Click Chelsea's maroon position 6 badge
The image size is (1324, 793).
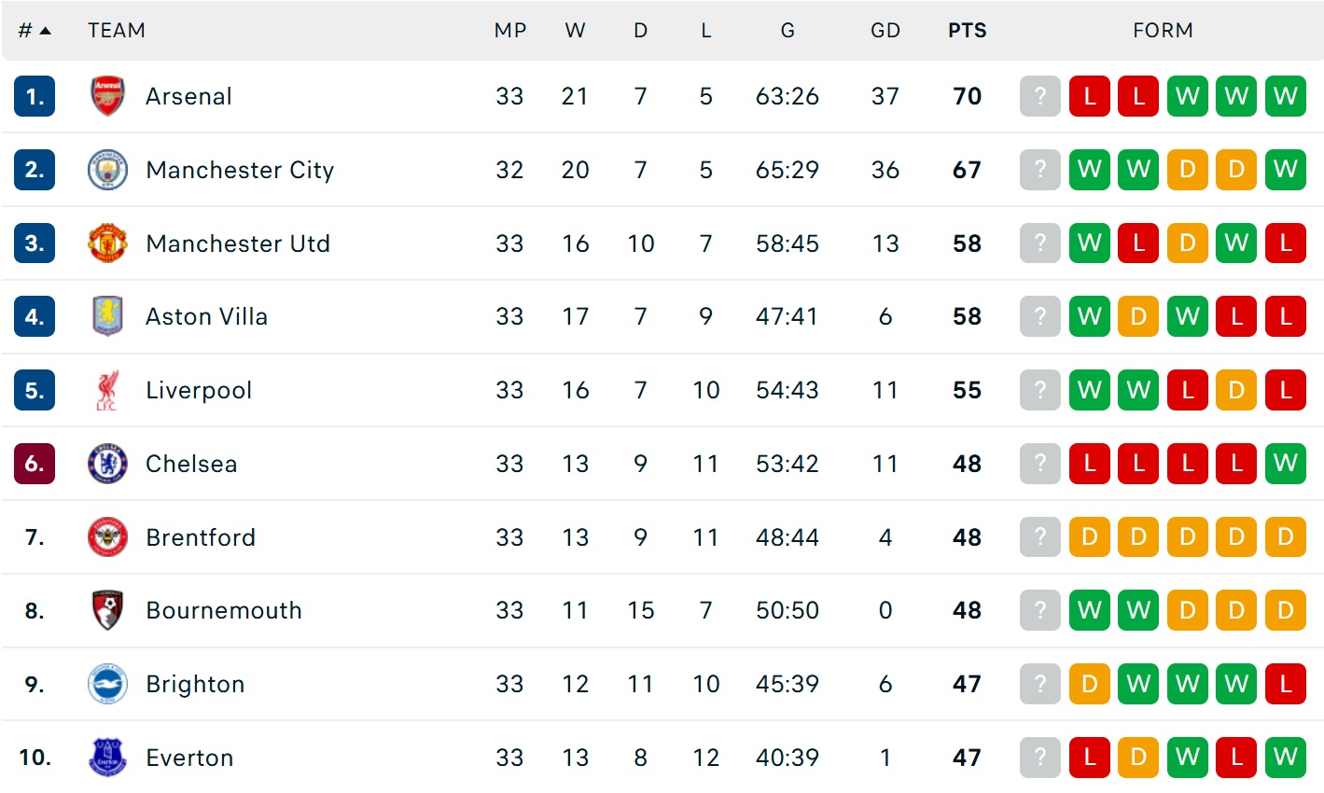(x=35, y=464)
